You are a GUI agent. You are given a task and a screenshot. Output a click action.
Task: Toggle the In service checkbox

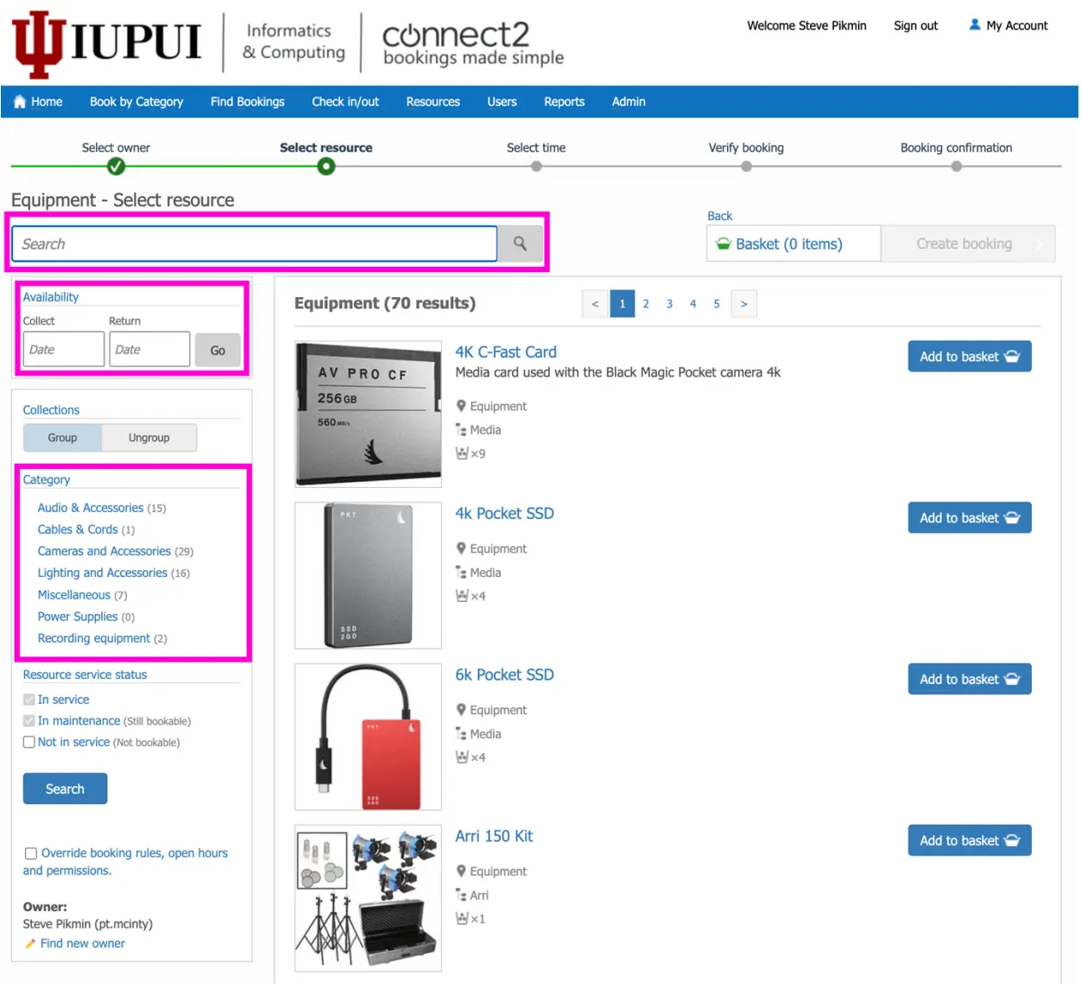click(x=29, y=700)
